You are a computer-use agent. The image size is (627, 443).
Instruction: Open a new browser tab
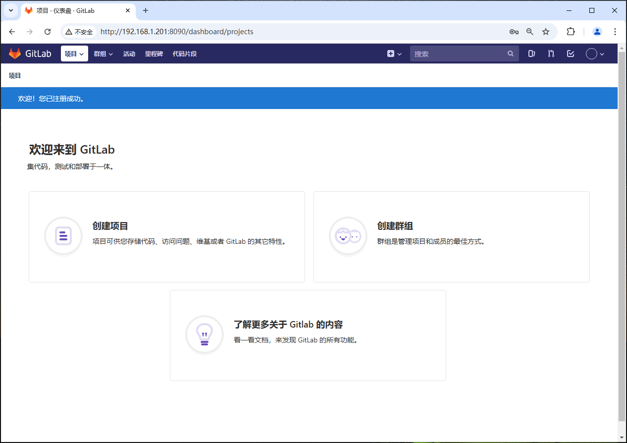click(146, 10)
